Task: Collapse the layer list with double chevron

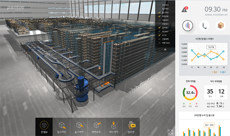Action: coord(165,50)
